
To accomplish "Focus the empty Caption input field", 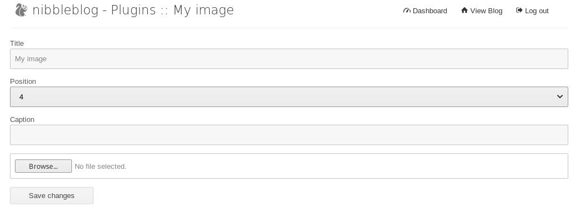I will [x=289, y=135].
